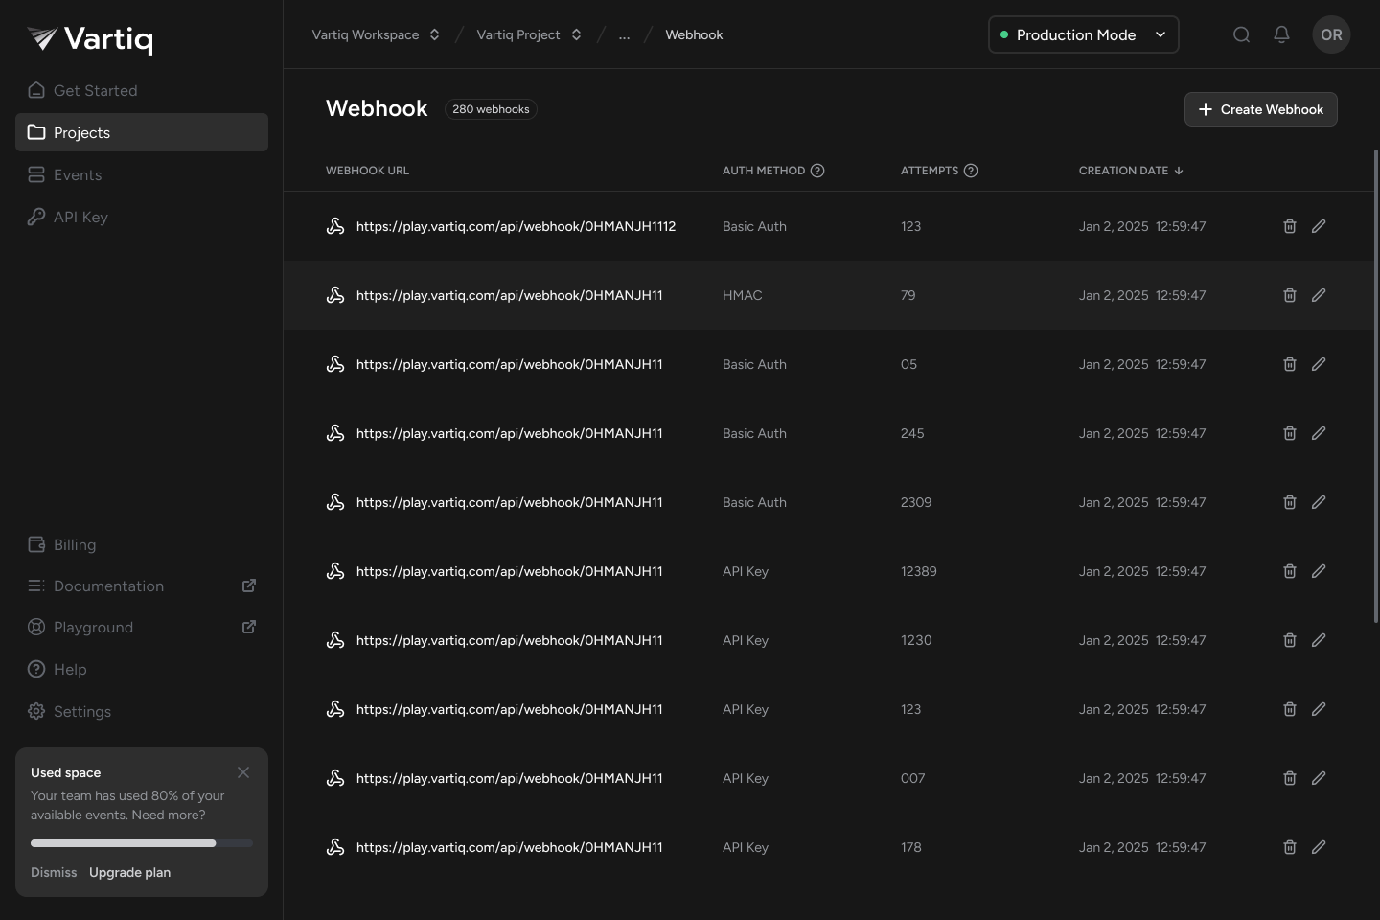Open Playground external link icon
Viewport: 1380px width, 920px height.
point(249,627)
